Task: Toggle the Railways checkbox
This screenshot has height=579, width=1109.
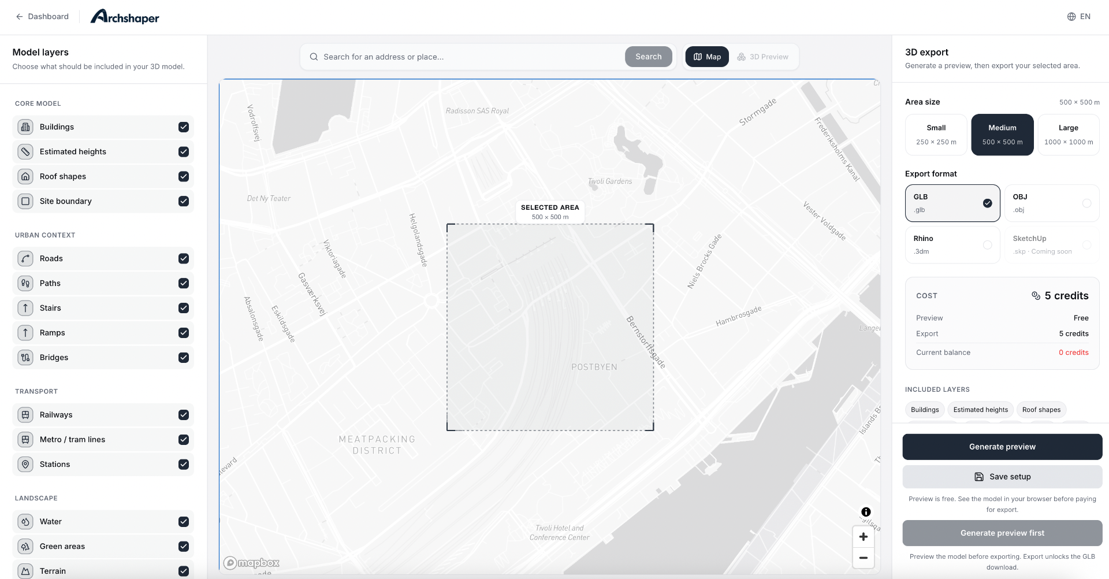Action: [x=184, y=415]
